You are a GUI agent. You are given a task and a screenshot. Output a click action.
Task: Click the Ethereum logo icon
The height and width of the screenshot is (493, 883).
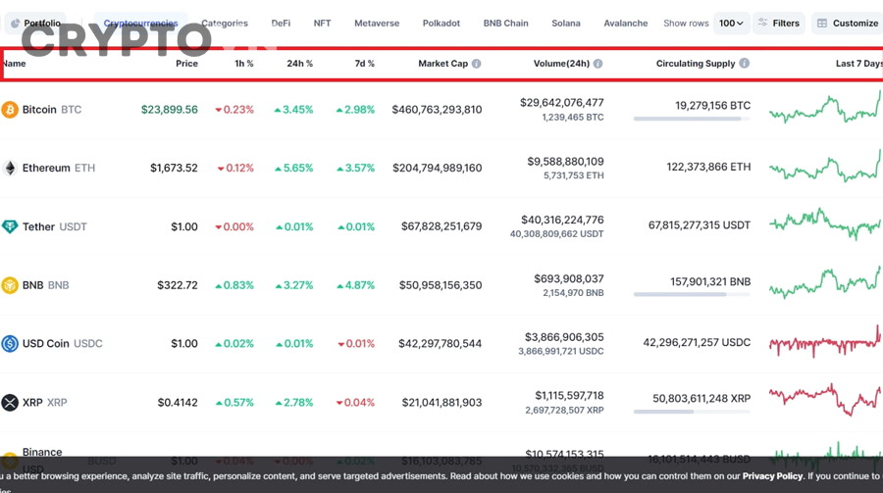point(10,168)
